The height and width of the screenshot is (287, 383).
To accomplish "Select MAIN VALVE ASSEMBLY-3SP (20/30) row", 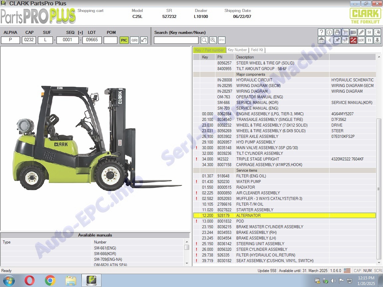I will [x=284, y=147].
